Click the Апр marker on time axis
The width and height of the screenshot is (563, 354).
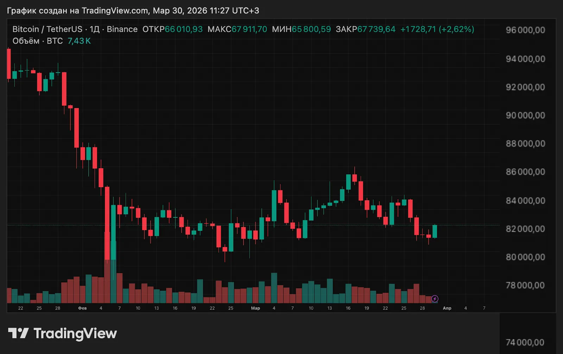[x=447, y=308]
